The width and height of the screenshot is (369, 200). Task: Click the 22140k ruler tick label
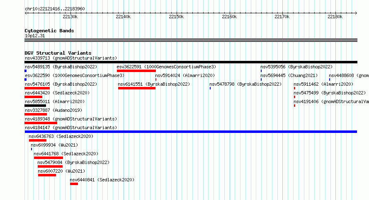coord(123,17)
